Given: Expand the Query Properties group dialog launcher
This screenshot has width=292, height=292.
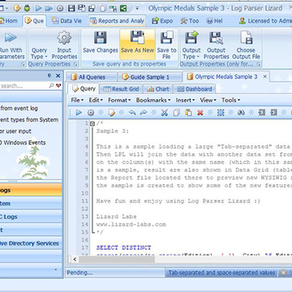Looking at the screenshot, I should tap(75, 64).
